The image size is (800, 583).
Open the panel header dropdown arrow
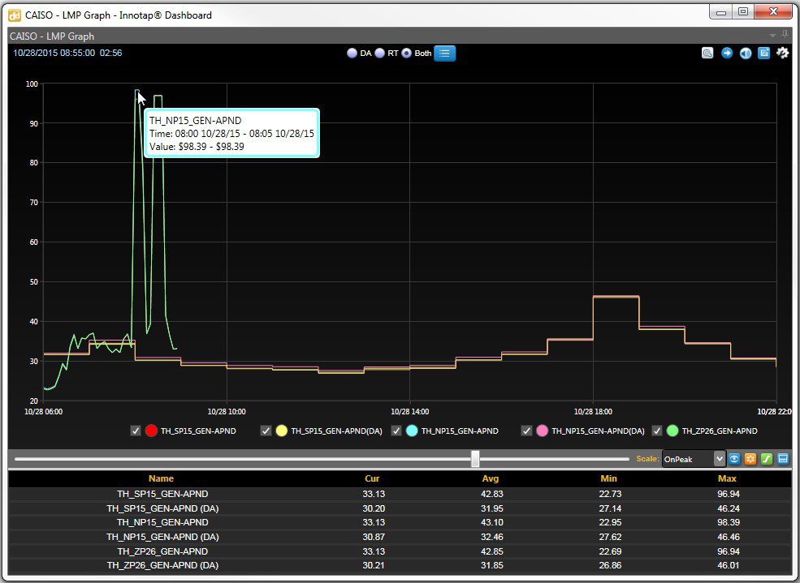772,36
